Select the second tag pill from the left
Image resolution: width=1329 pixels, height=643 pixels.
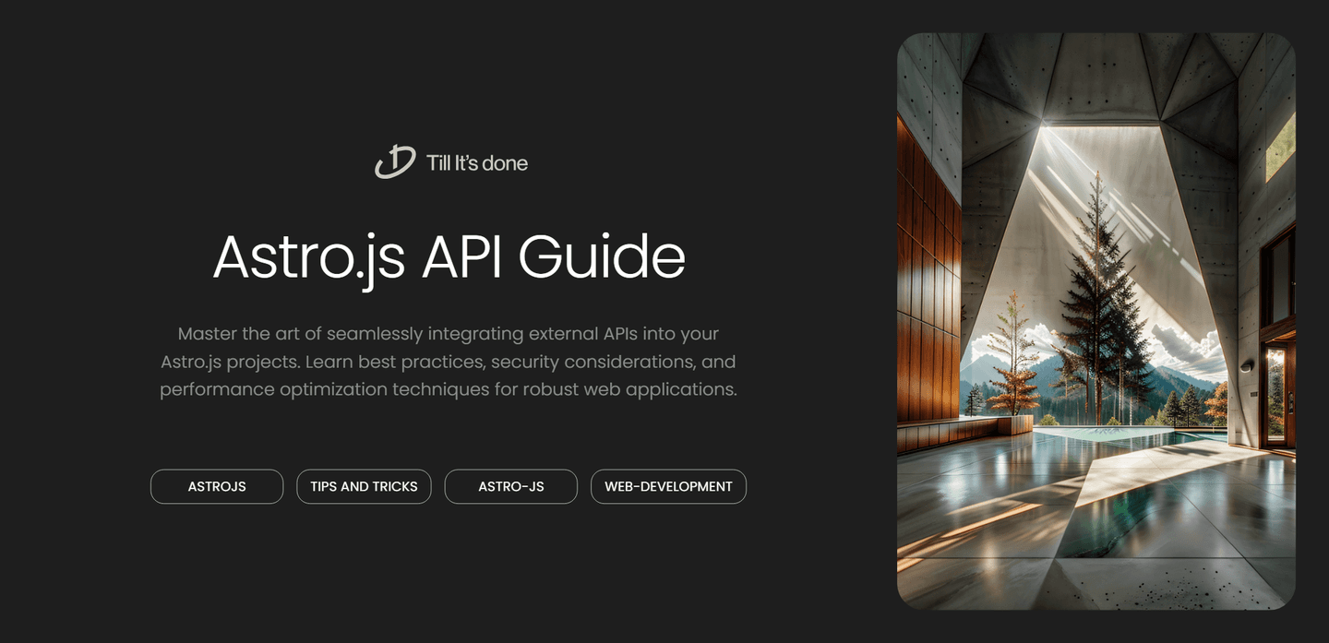click(364, 486)
